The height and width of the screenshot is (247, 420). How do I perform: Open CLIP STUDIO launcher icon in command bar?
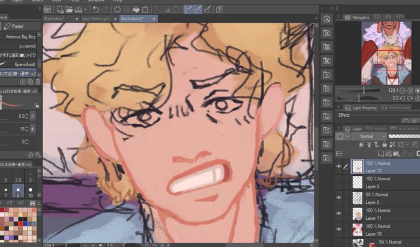tap(47, 10)
